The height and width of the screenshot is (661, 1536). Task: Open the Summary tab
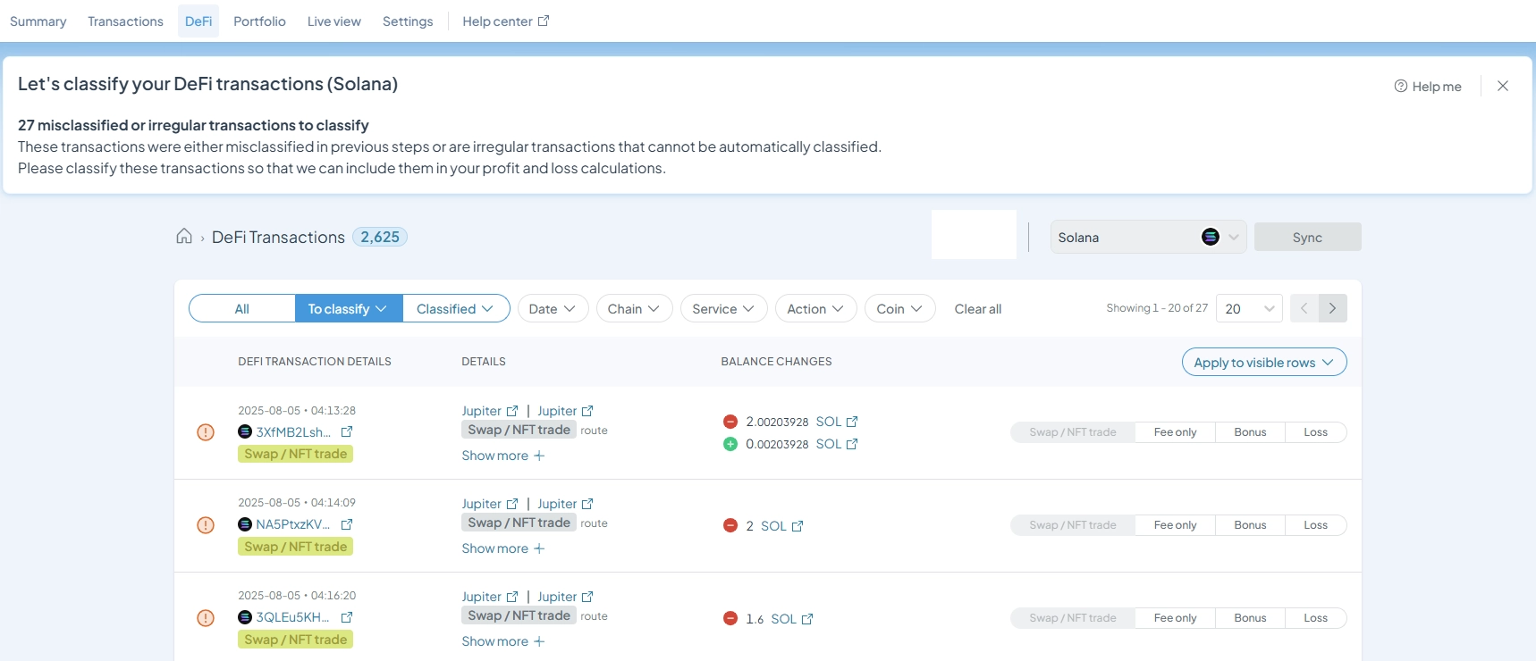click(x=38, y=21)
